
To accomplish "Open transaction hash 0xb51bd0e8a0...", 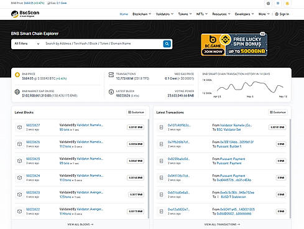I will [x=178, y=192].
